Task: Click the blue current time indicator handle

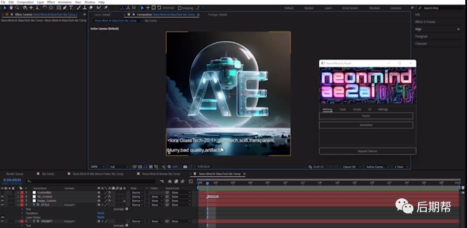Action: point(207,183)
